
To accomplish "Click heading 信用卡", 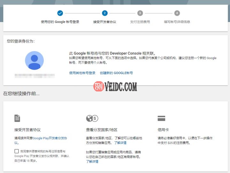I will 163,130.
